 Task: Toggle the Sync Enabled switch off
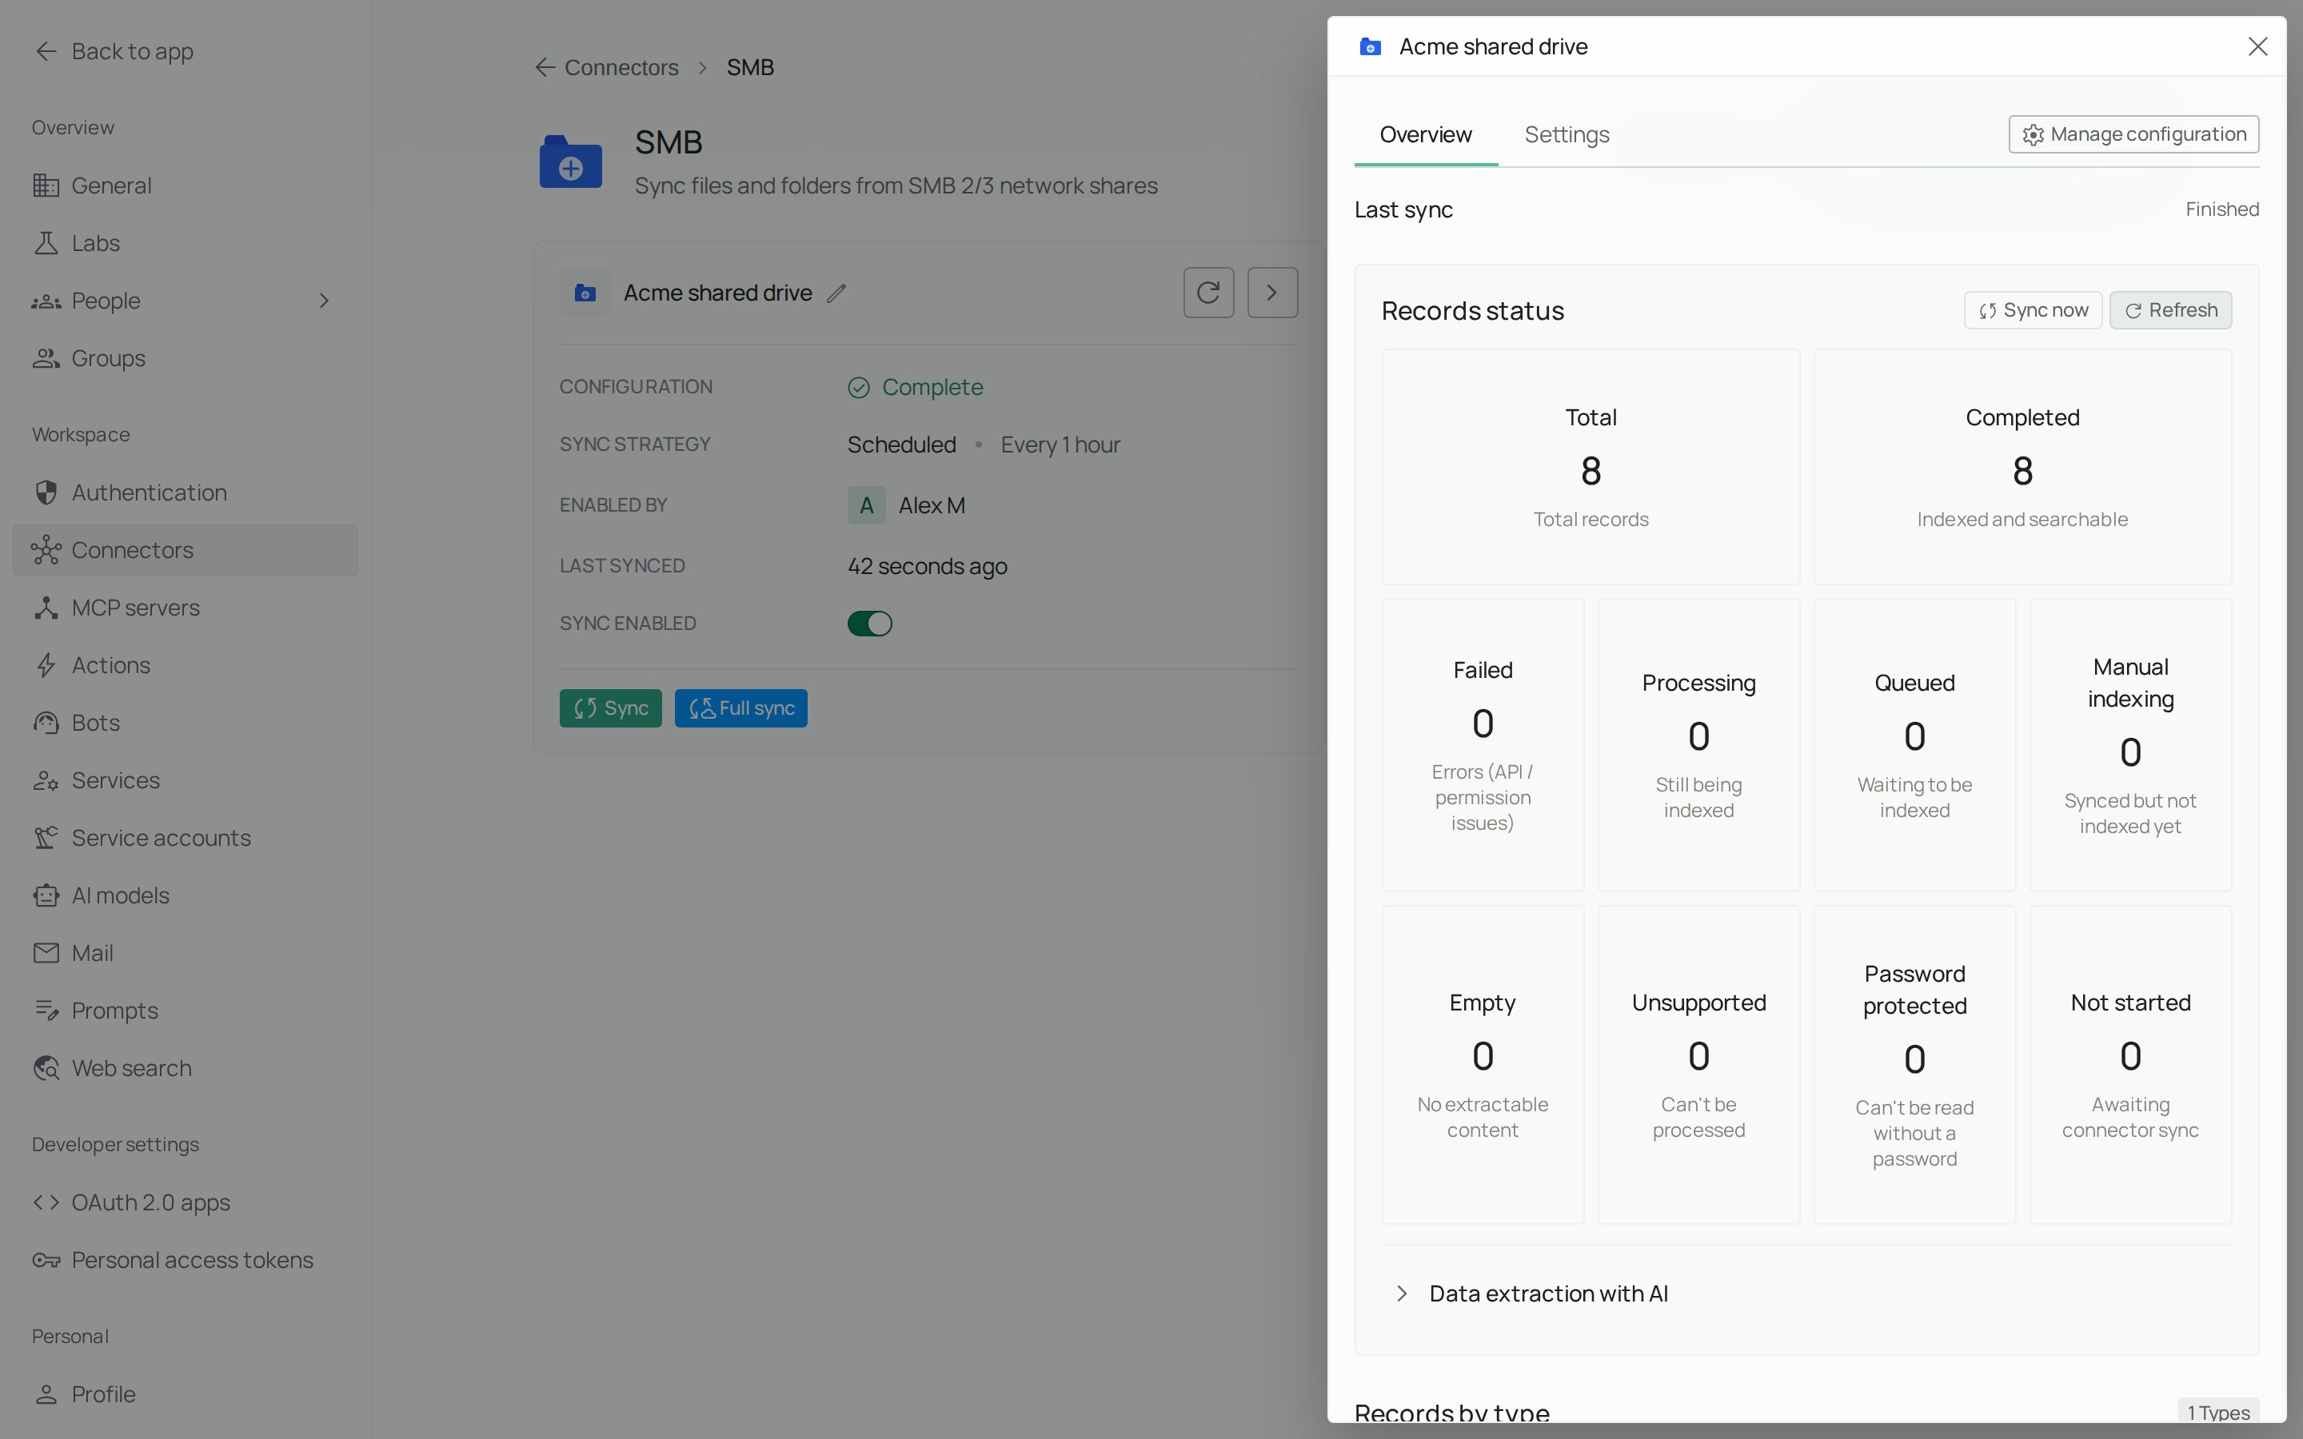click(x=870, y=624)
